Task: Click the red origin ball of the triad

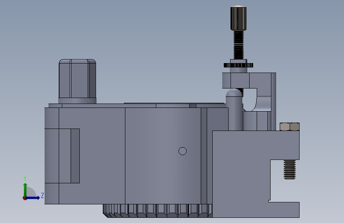Action: (x=25, y=198)
